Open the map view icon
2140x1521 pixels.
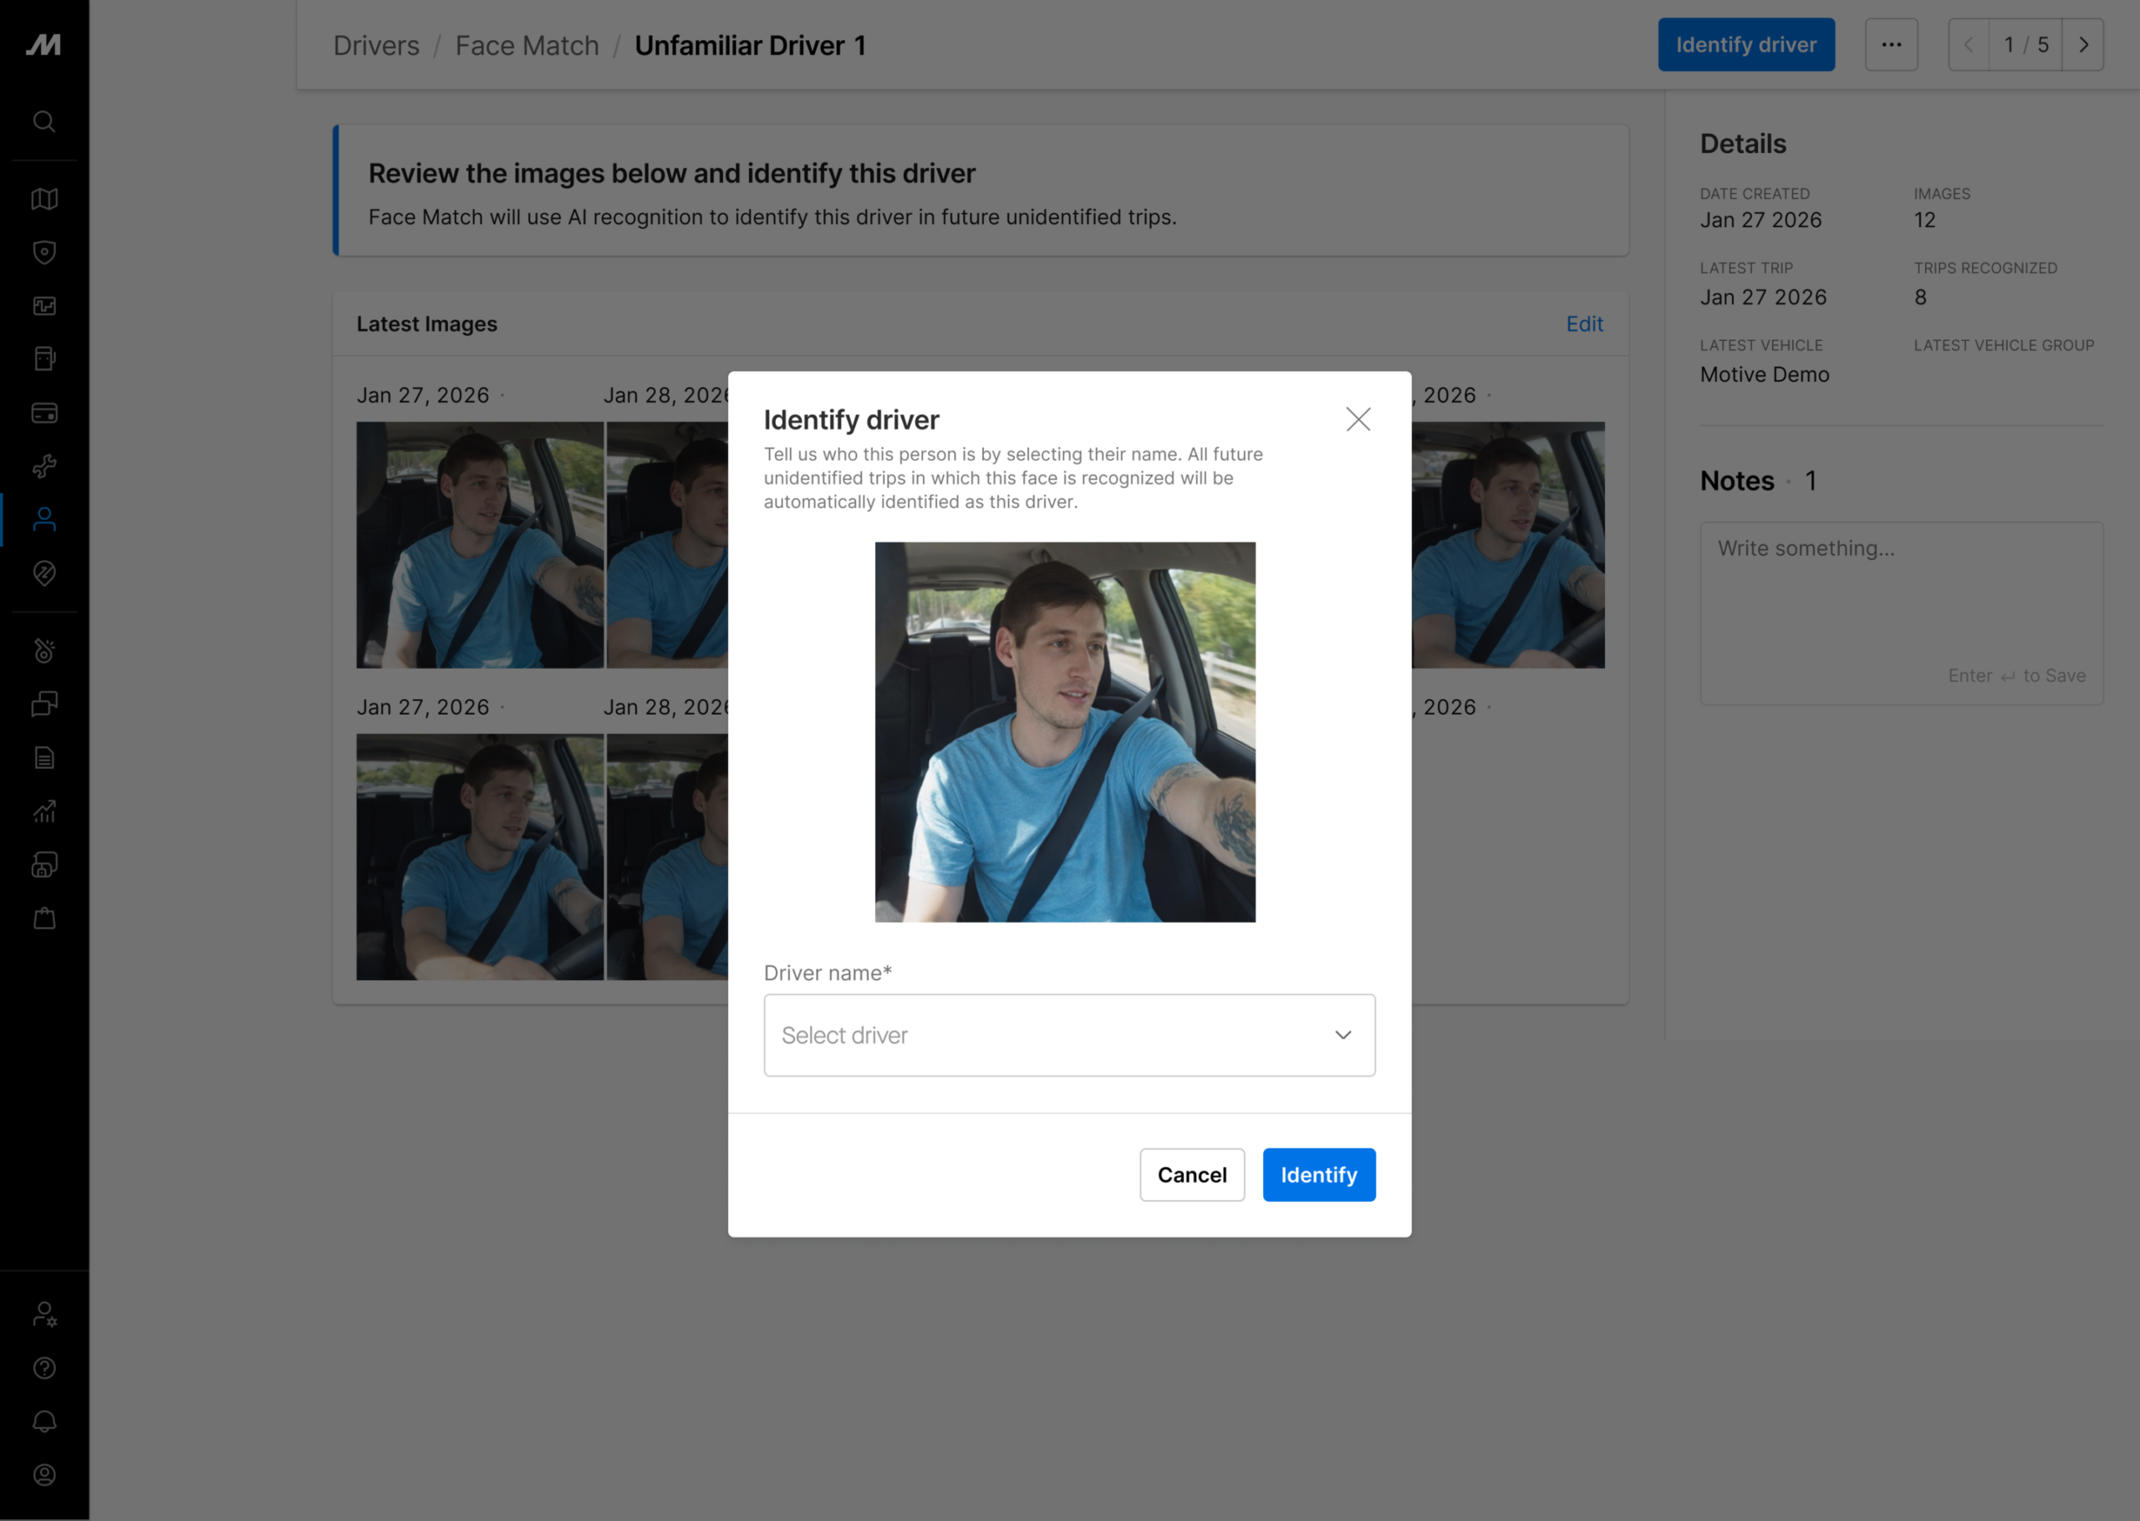(x=44, y=199)
